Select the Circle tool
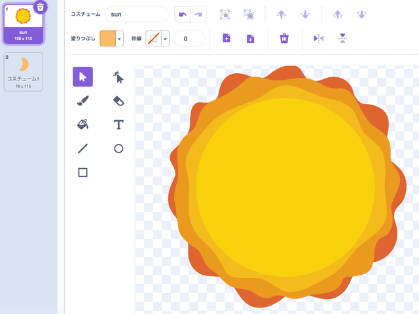 (118, 148)
